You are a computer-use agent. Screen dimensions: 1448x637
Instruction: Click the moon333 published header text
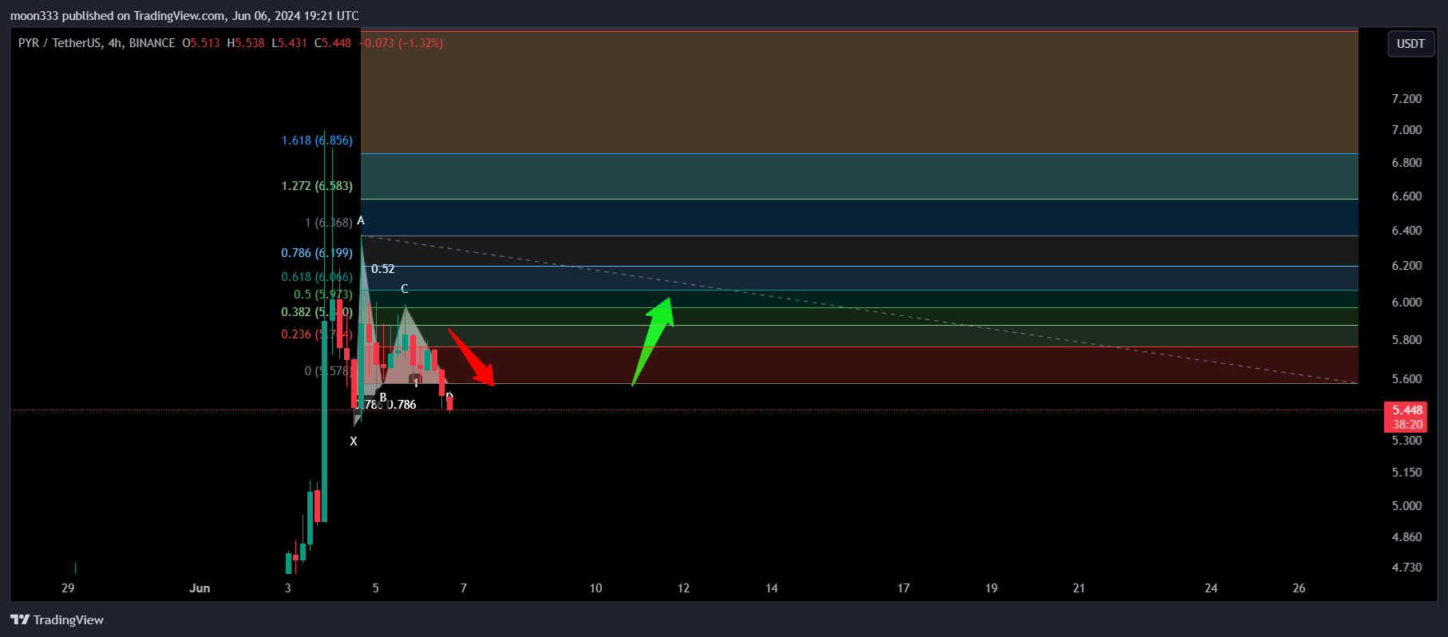[x=184, y=15]
